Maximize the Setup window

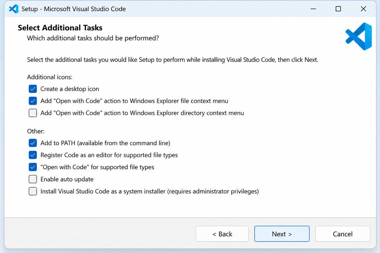338,9
